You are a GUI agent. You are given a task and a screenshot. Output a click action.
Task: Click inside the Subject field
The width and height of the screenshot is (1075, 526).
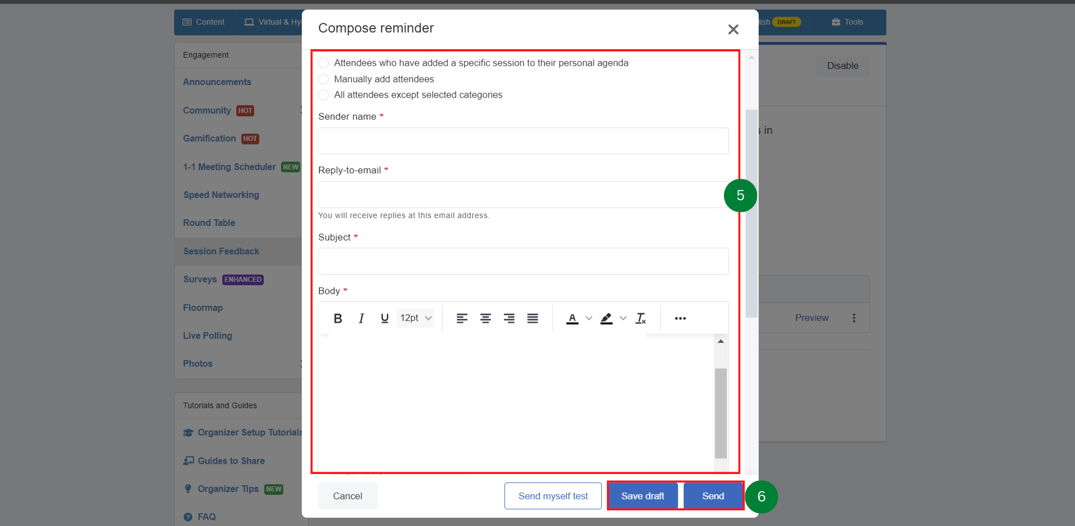[x=523, y=261]
